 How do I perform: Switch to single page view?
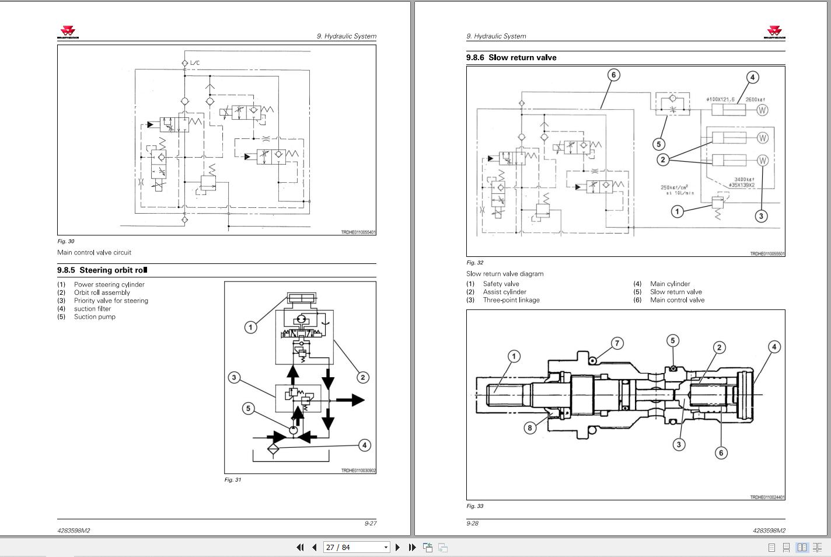[771, 547]
